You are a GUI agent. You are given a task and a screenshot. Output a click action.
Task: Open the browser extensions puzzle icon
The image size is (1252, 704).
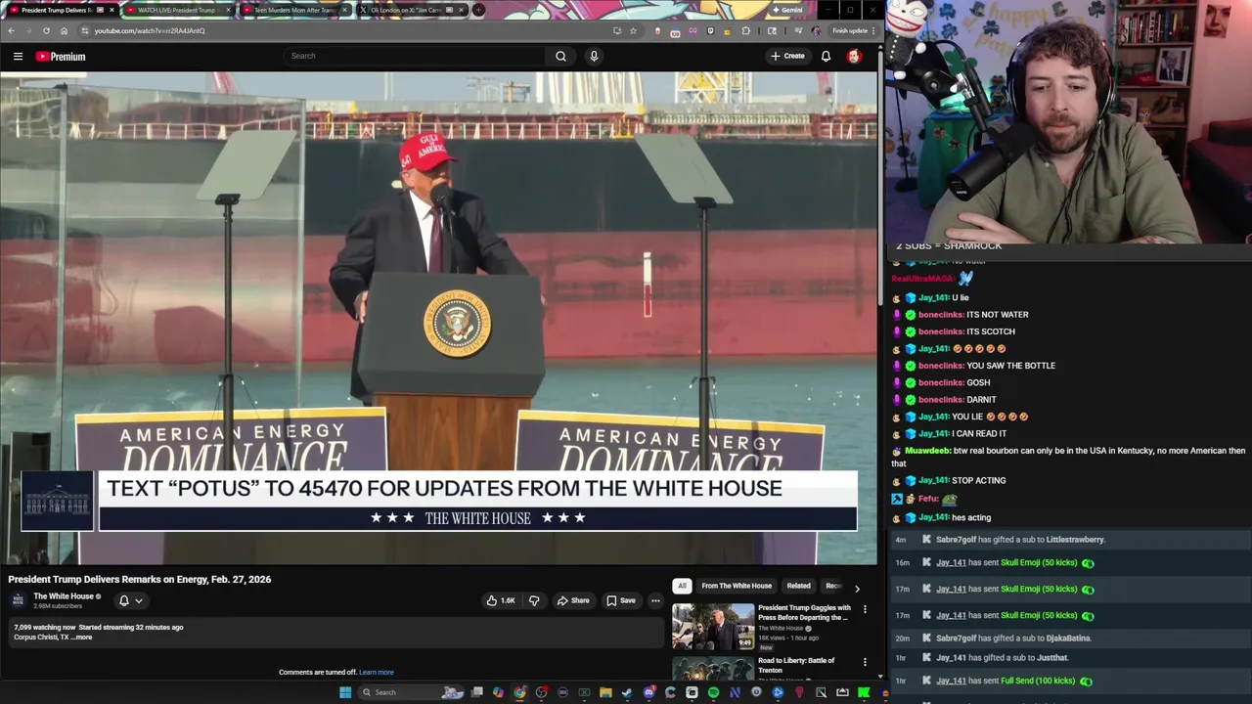tap(745, 30)
